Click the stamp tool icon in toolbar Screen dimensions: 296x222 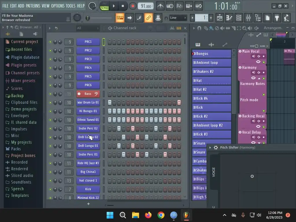(x=158, y=18)
